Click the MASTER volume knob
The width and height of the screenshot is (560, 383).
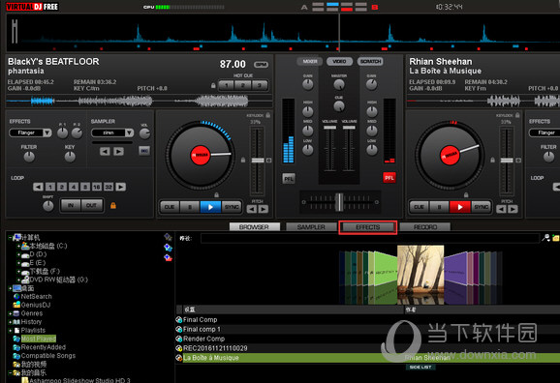[x=339, y=85]
